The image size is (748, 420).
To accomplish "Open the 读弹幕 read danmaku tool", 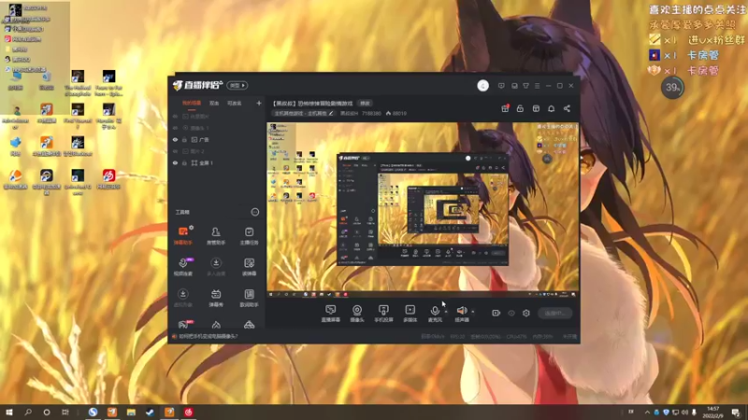I will (249, 267).
